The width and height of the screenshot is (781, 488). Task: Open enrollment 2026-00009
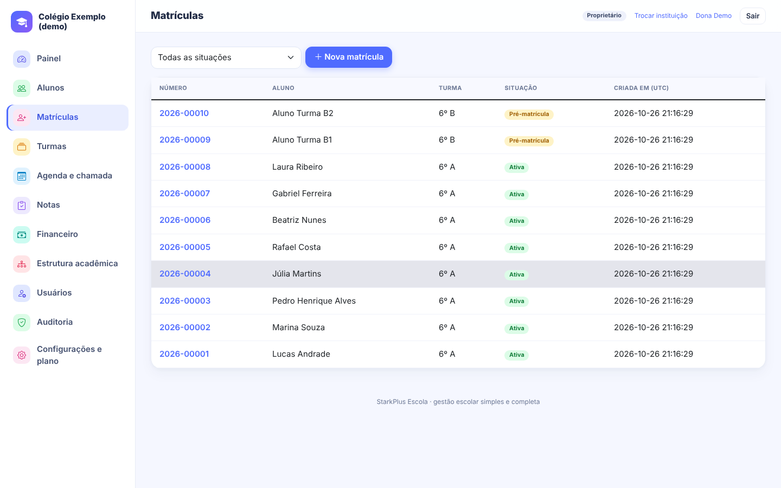click(x=185, y=140)
